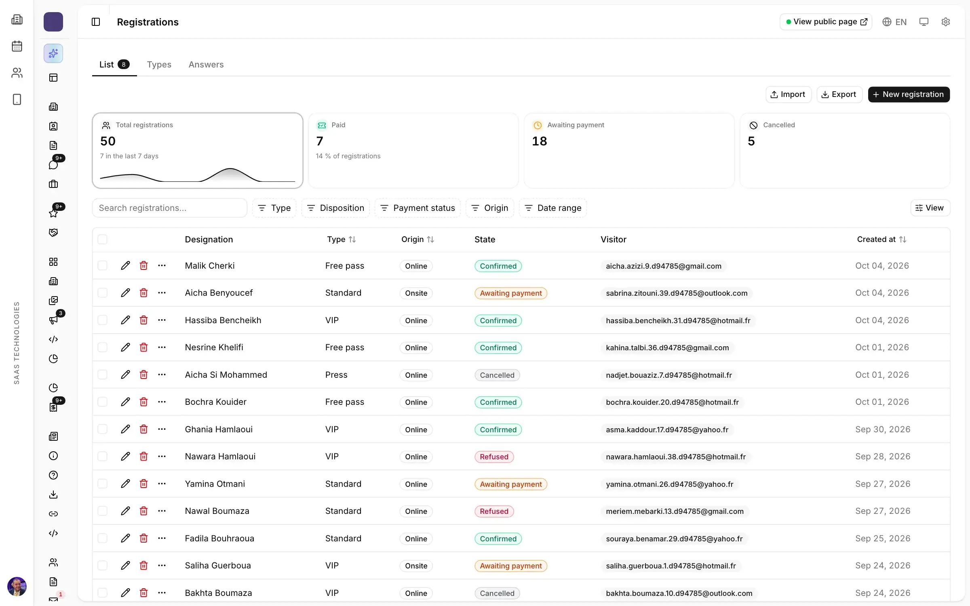Viewport: 970px width, 606px height.
Task: Select the Saliha Guerboua row checkbox
Action: coord(103,565)
